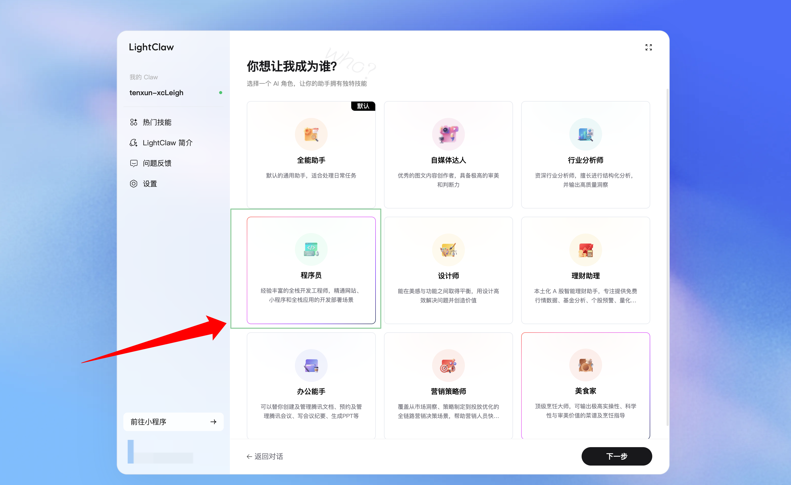Viewport: 791px width, 485px height.
Task: Choose the 设计师 title
Action: click(x=448, y=276)
